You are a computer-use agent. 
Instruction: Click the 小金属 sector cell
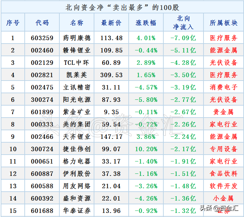(223, 198)
